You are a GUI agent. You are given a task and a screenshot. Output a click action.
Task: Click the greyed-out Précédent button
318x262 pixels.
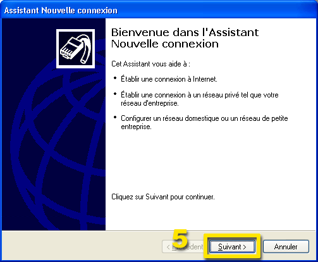coord(183,246)
